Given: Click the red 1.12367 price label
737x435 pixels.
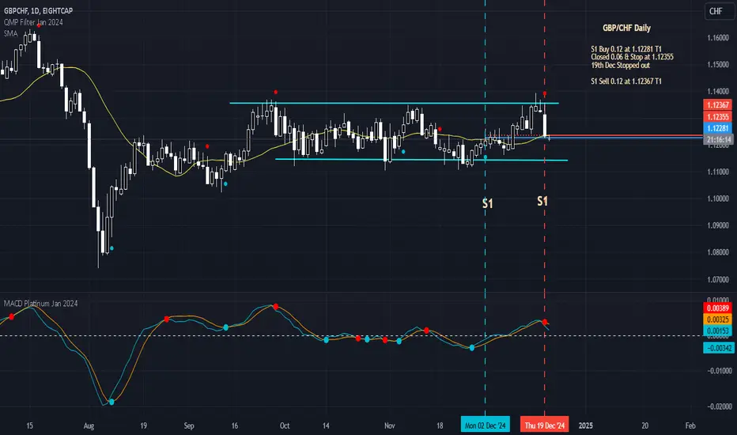Looking at the screenshot, I should pyautogui.click(x=718, y=105).
